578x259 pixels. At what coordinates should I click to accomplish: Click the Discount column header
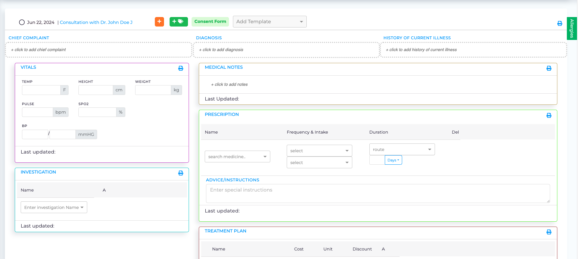(362, 249)
